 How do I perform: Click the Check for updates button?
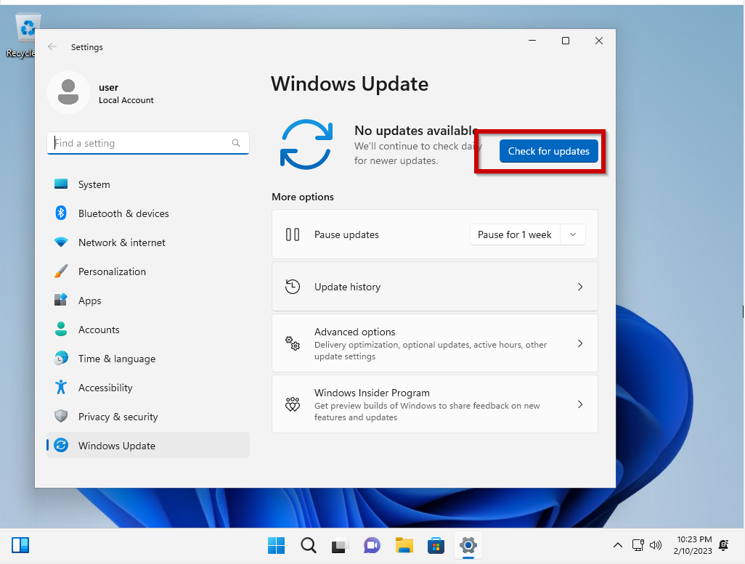coord(548,151)
